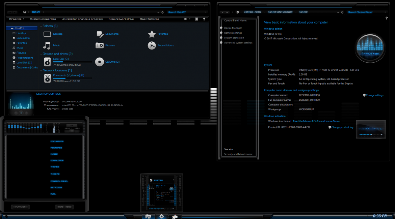Click the Settings gear taskbar icon
395x219 pixels.
coord(161,217)
